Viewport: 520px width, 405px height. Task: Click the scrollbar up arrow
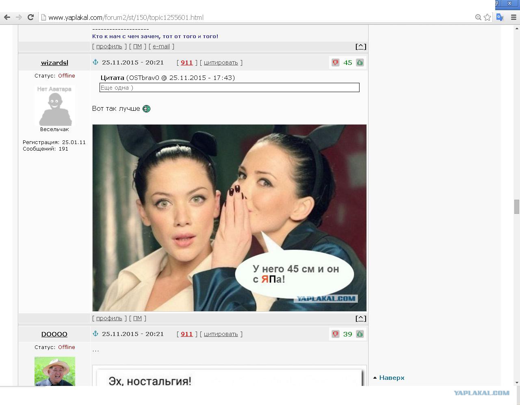(517, 28)
